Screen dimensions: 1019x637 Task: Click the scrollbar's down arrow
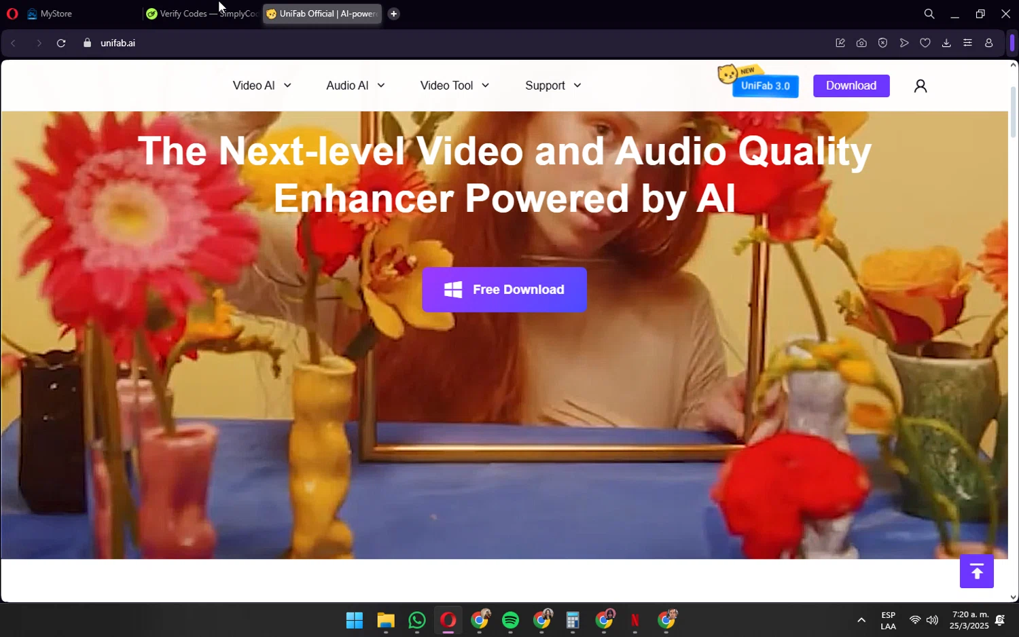1013,598
